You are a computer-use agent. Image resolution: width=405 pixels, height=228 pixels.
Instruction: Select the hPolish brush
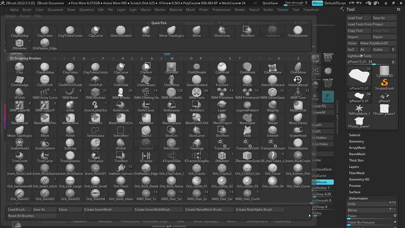coord(19,95)
